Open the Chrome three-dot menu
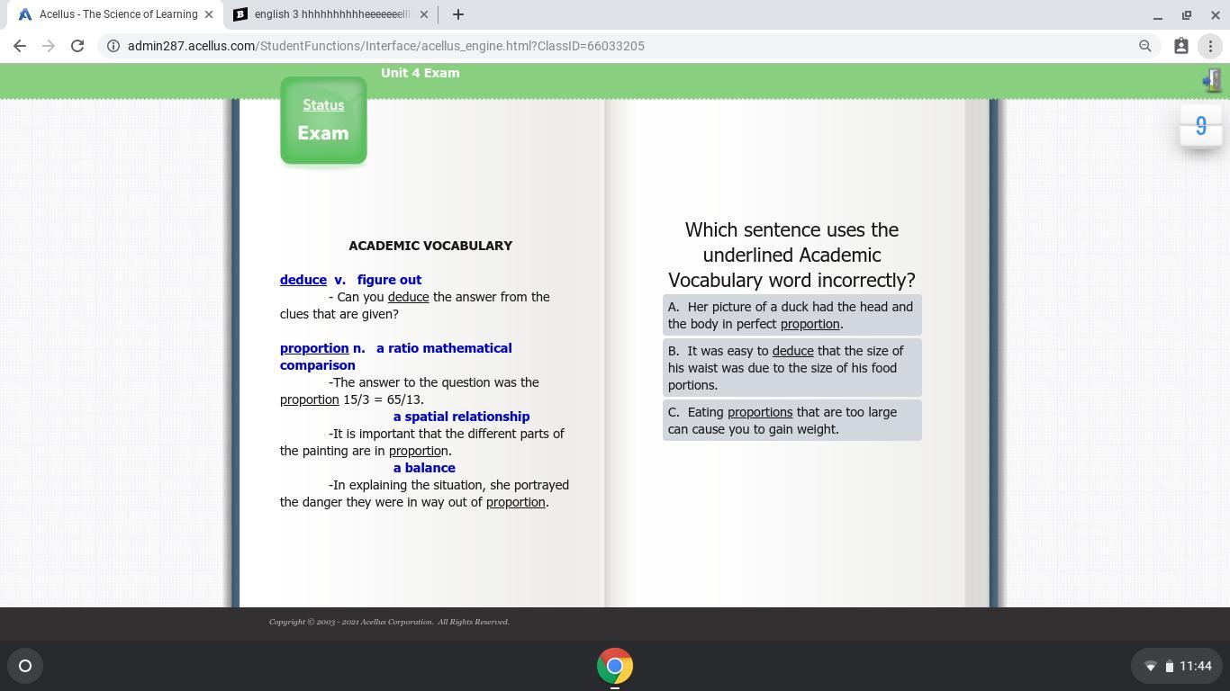This screenshot has height=691, width=1230. coord(1210,46)
